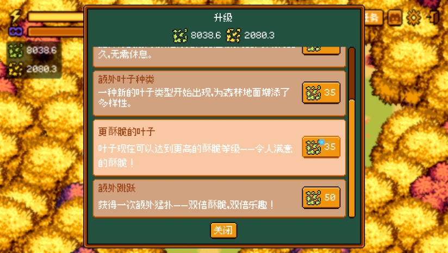Select the highlighted 更酥脆的叶子 upgrade row
The image size is (448, 253).
pyautogui.click(x=220, y=148)
